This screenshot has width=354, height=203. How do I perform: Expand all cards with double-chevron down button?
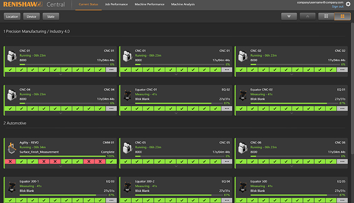point(289,16)
